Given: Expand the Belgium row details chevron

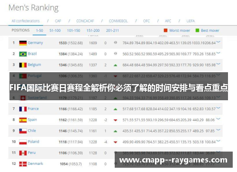Looking at the screenshot, I should 219,64.
